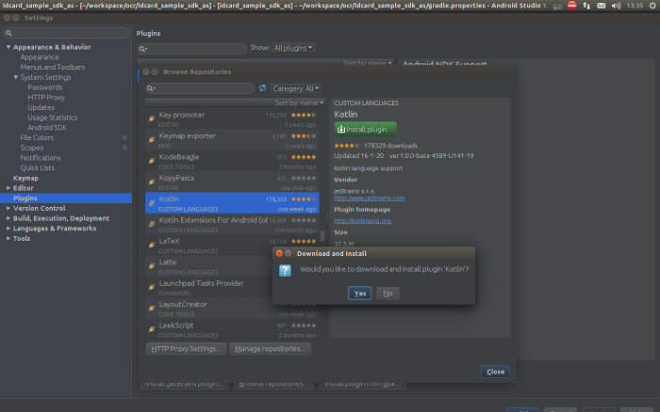Viewport: 660px width, 412px height.
Task: Select Plugins in settings tree
Action: click(x=66, y=198)
